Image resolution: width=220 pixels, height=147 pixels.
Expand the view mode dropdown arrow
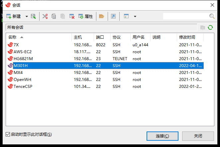point(135,17)
